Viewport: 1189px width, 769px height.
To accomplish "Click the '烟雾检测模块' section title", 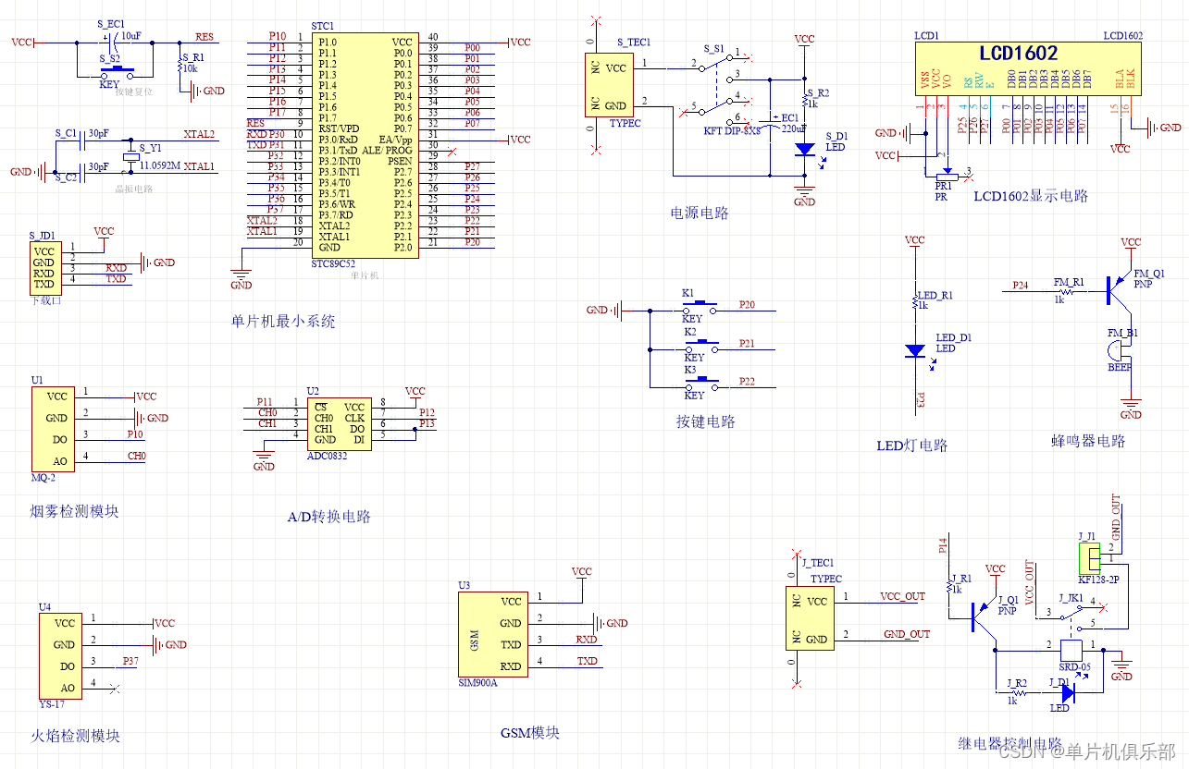I will click(75, 510).
